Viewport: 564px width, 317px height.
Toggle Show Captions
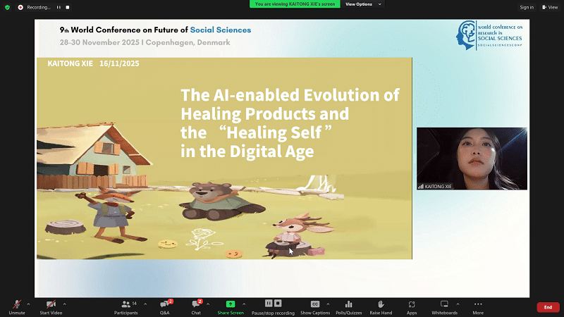pos(315,305)
